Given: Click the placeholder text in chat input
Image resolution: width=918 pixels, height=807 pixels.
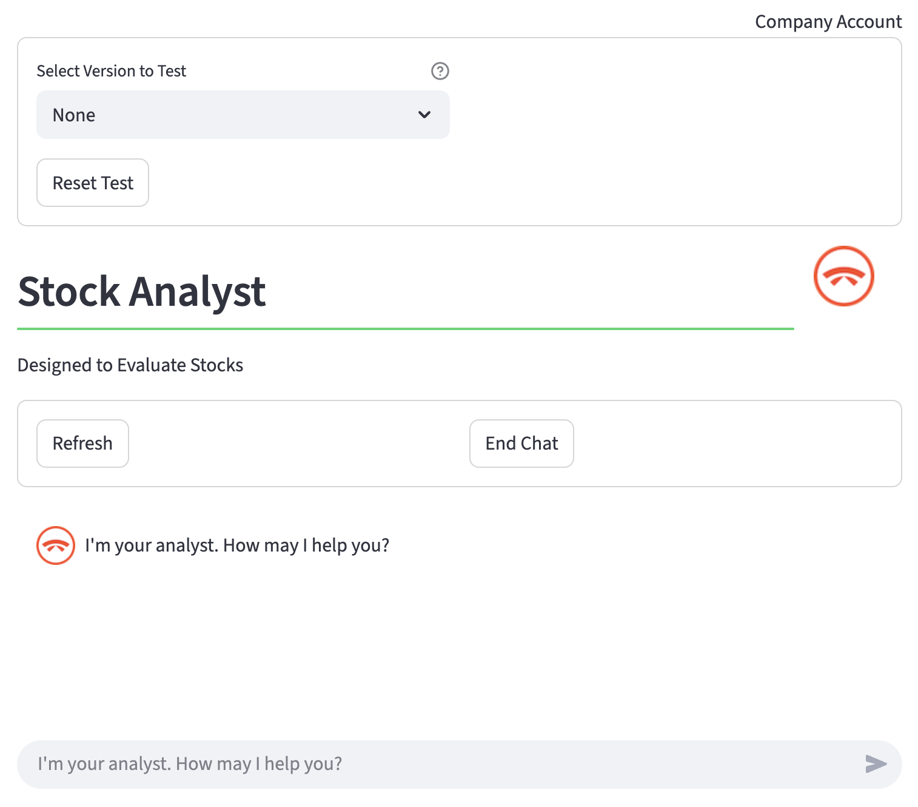Looking at the screenshot, I should pyautogui.click(x=190, y=764).
